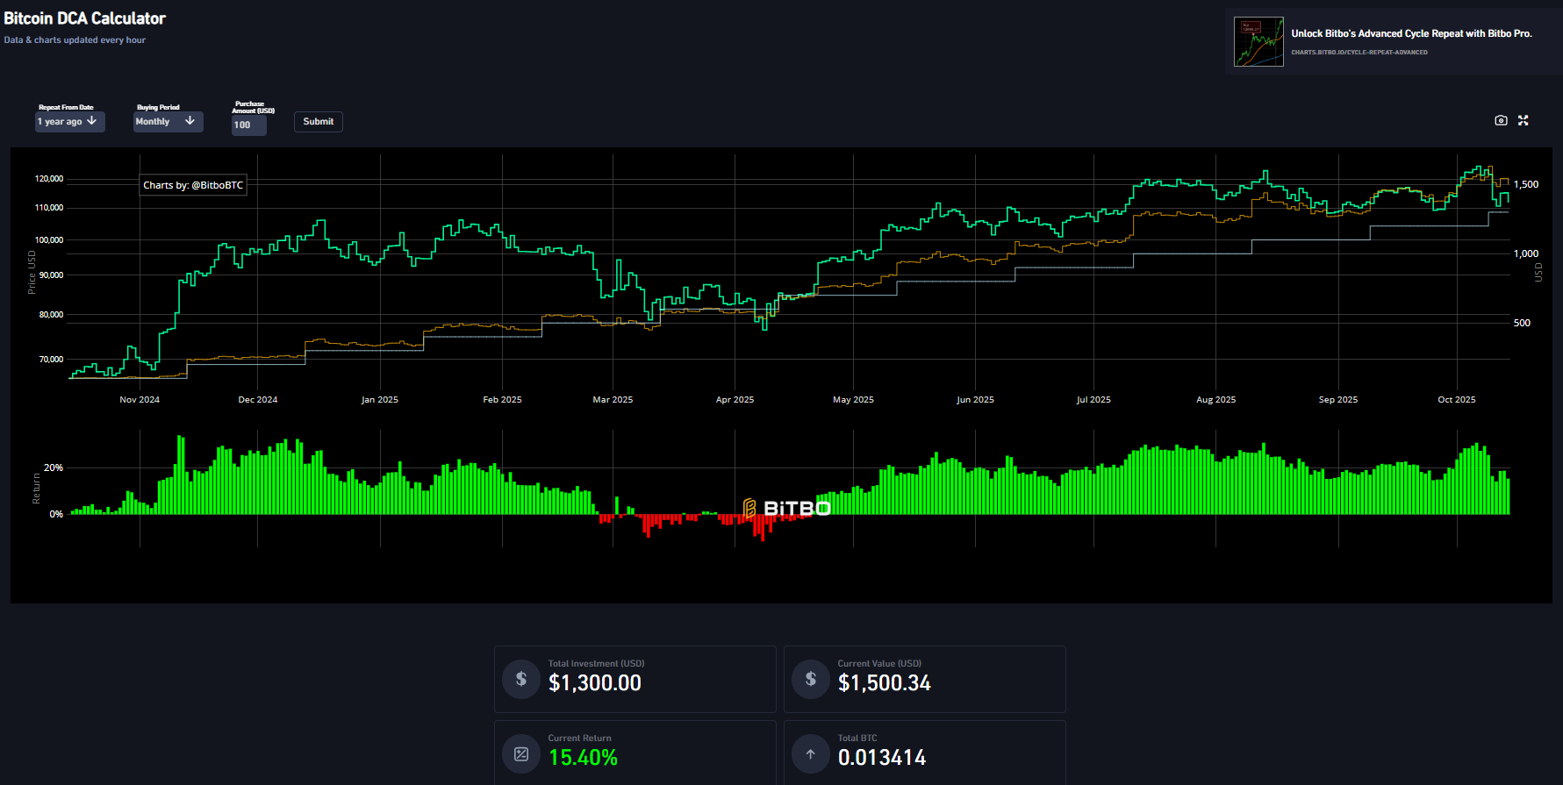Click the Jul 2025 x-axis label
Screen dimensions: 1563x785
[x=1093, y=400]
